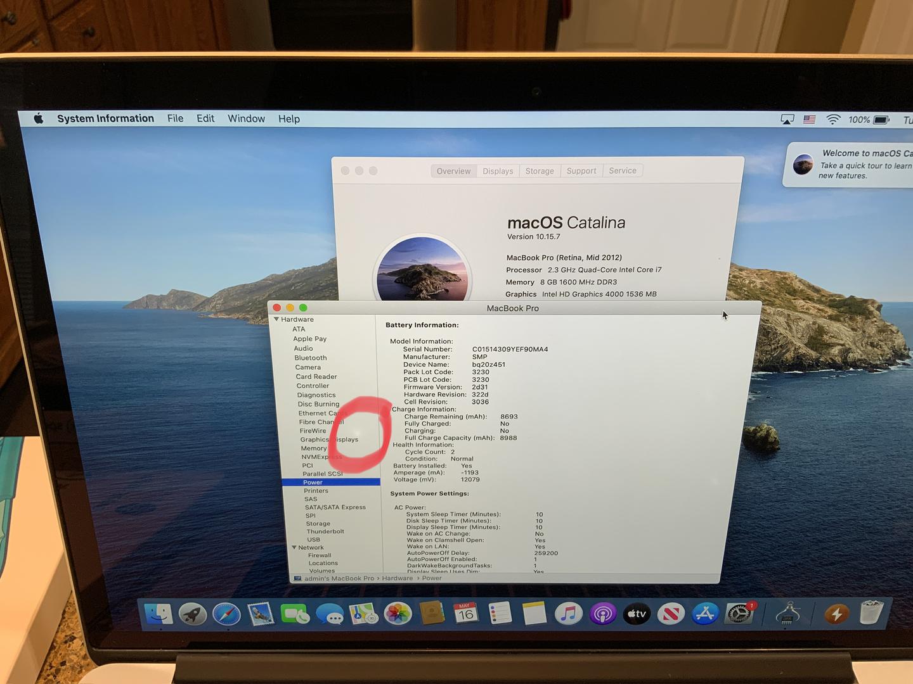Open the System Information app menu
The height and width of the screenshot is (684, 913).
point(105,118)
